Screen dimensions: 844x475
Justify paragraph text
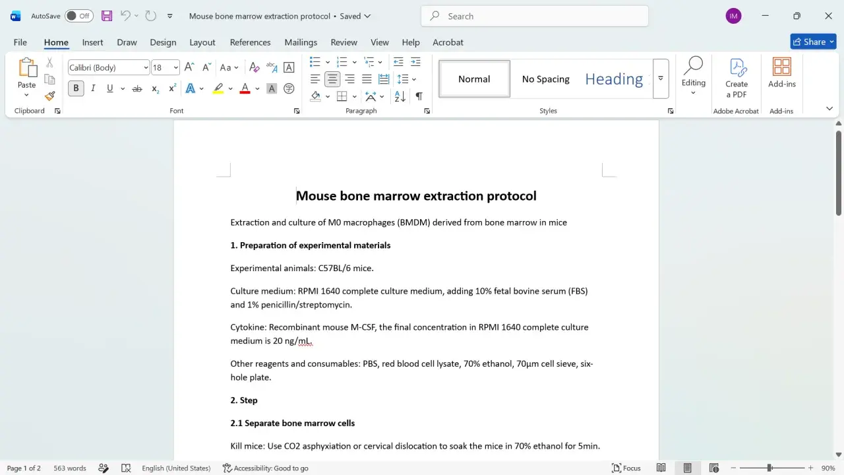click(x=367, y=79)
